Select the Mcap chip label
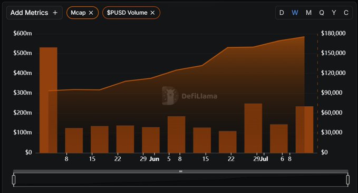Viewport: 358px width, 193px height. [78, 13]
